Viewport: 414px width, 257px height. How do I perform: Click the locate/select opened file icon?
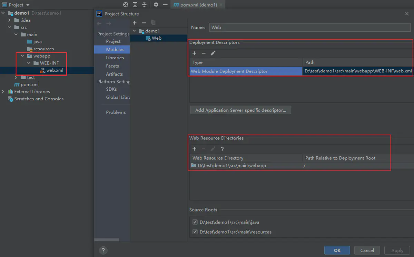tap(126, 5)
